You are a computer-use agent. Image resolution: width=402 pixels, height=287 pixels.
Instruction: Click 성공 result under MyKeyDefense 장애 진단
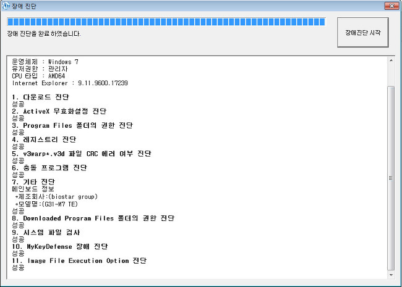click(x=18, y=254)
